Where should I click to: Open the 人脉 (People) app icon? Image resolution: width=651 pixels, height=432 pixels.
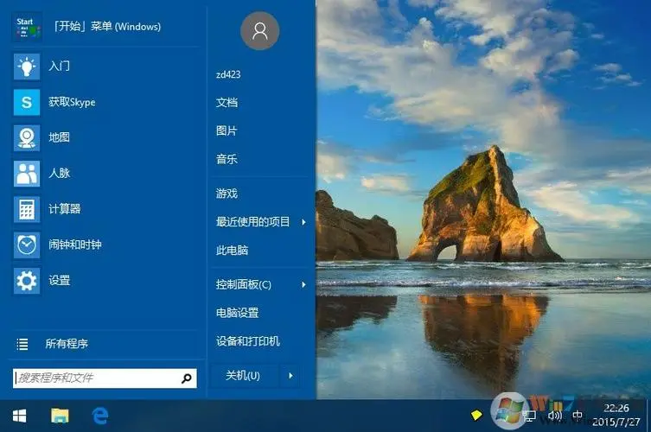point(27,174)
